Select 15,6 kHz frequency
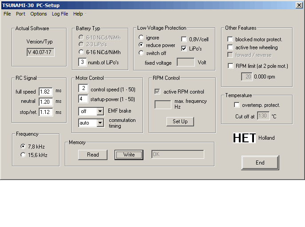Viewport: 305px width, 227px height. pyautogui.click(x=23, y=155)
